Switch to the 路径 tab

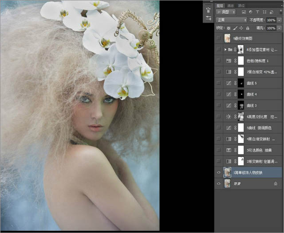241,5
